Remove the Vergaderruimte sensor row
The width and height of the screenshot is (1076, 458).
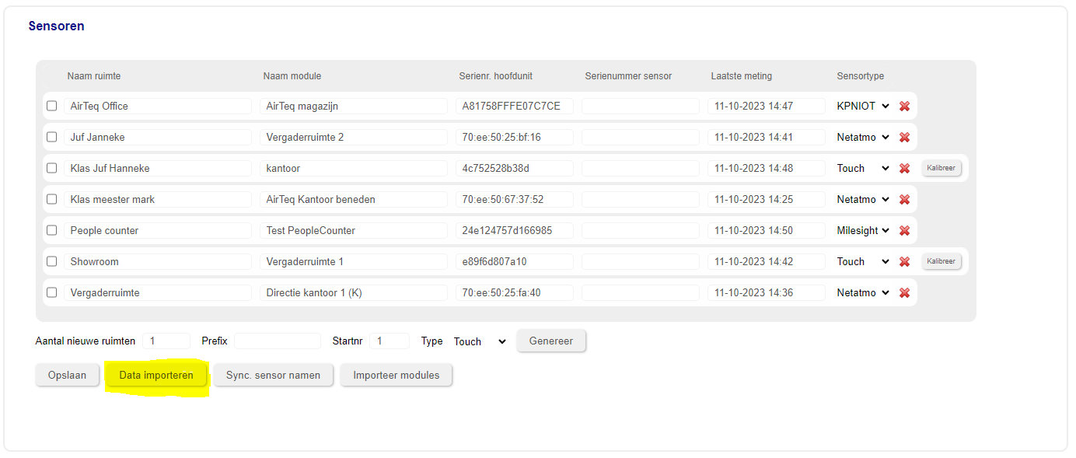[904, 292]
